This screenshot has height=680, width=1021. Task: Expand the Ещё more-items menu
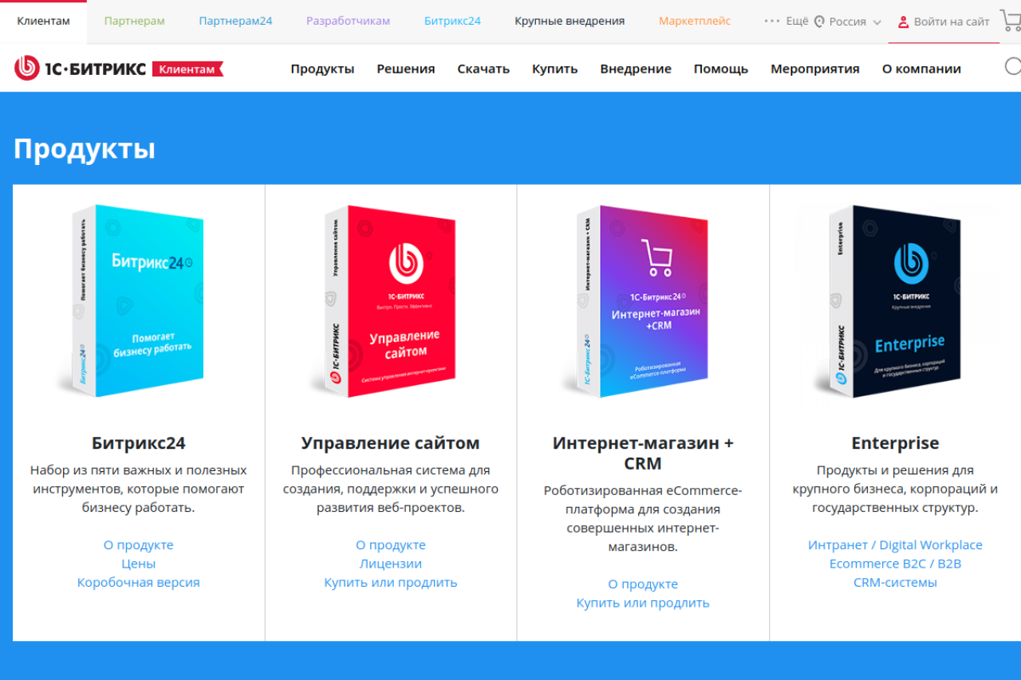pos(786,22)
